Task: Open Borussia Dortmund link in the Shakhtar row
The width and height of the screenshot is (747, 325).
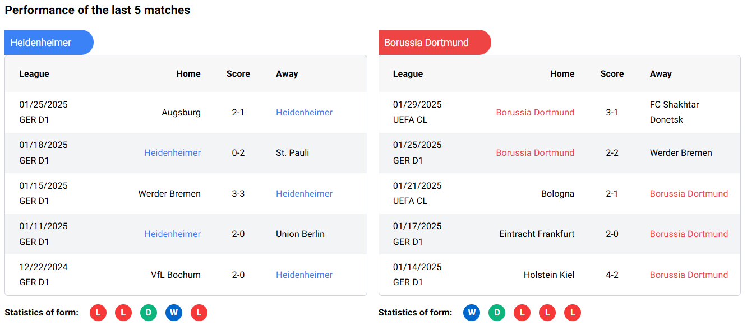Action: pos(535,112)
